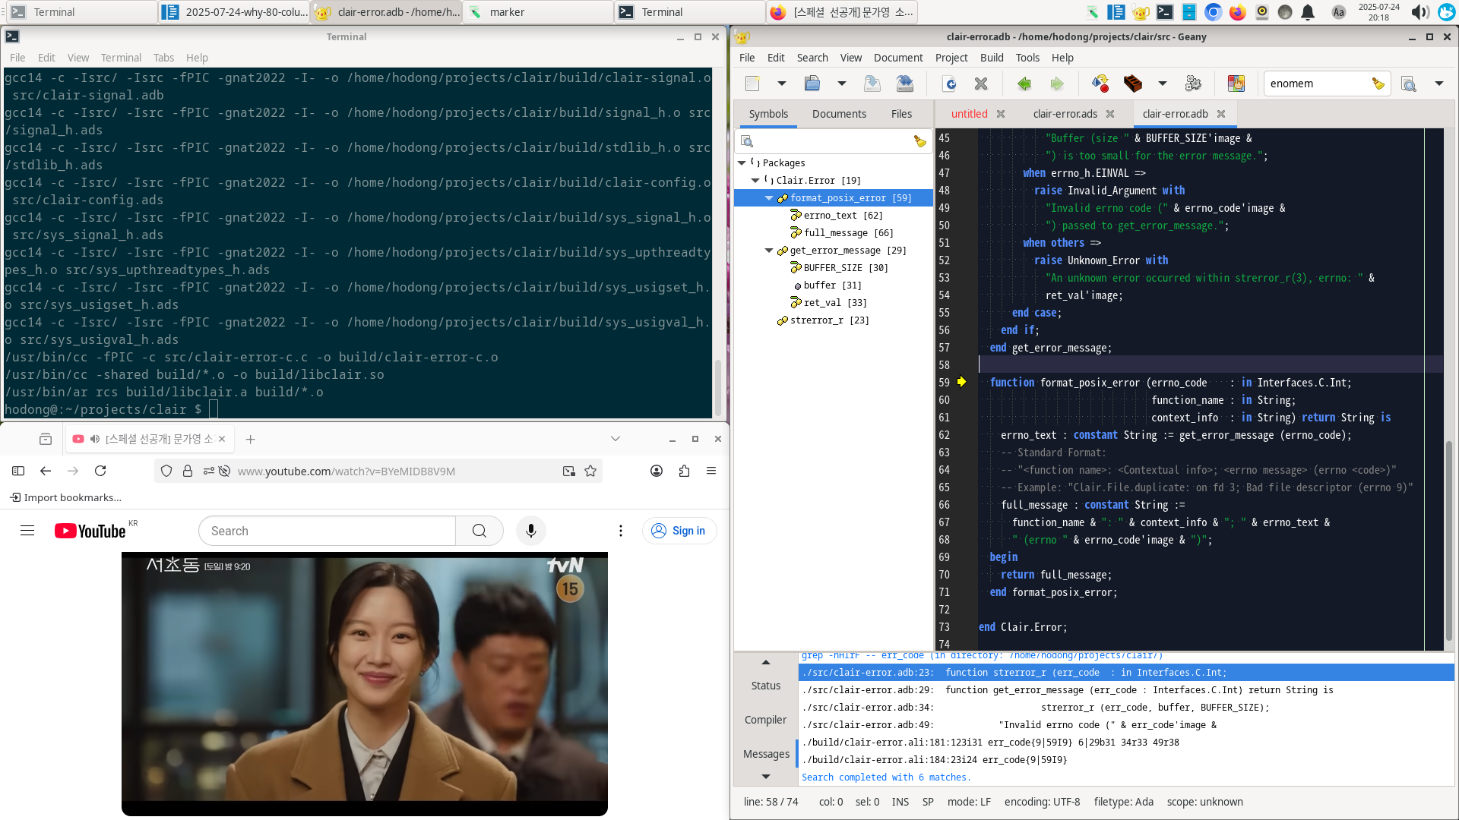Screen dimensions: 1459x820
Task: Open recent files dropdown arrow
Action: (841, 84)
